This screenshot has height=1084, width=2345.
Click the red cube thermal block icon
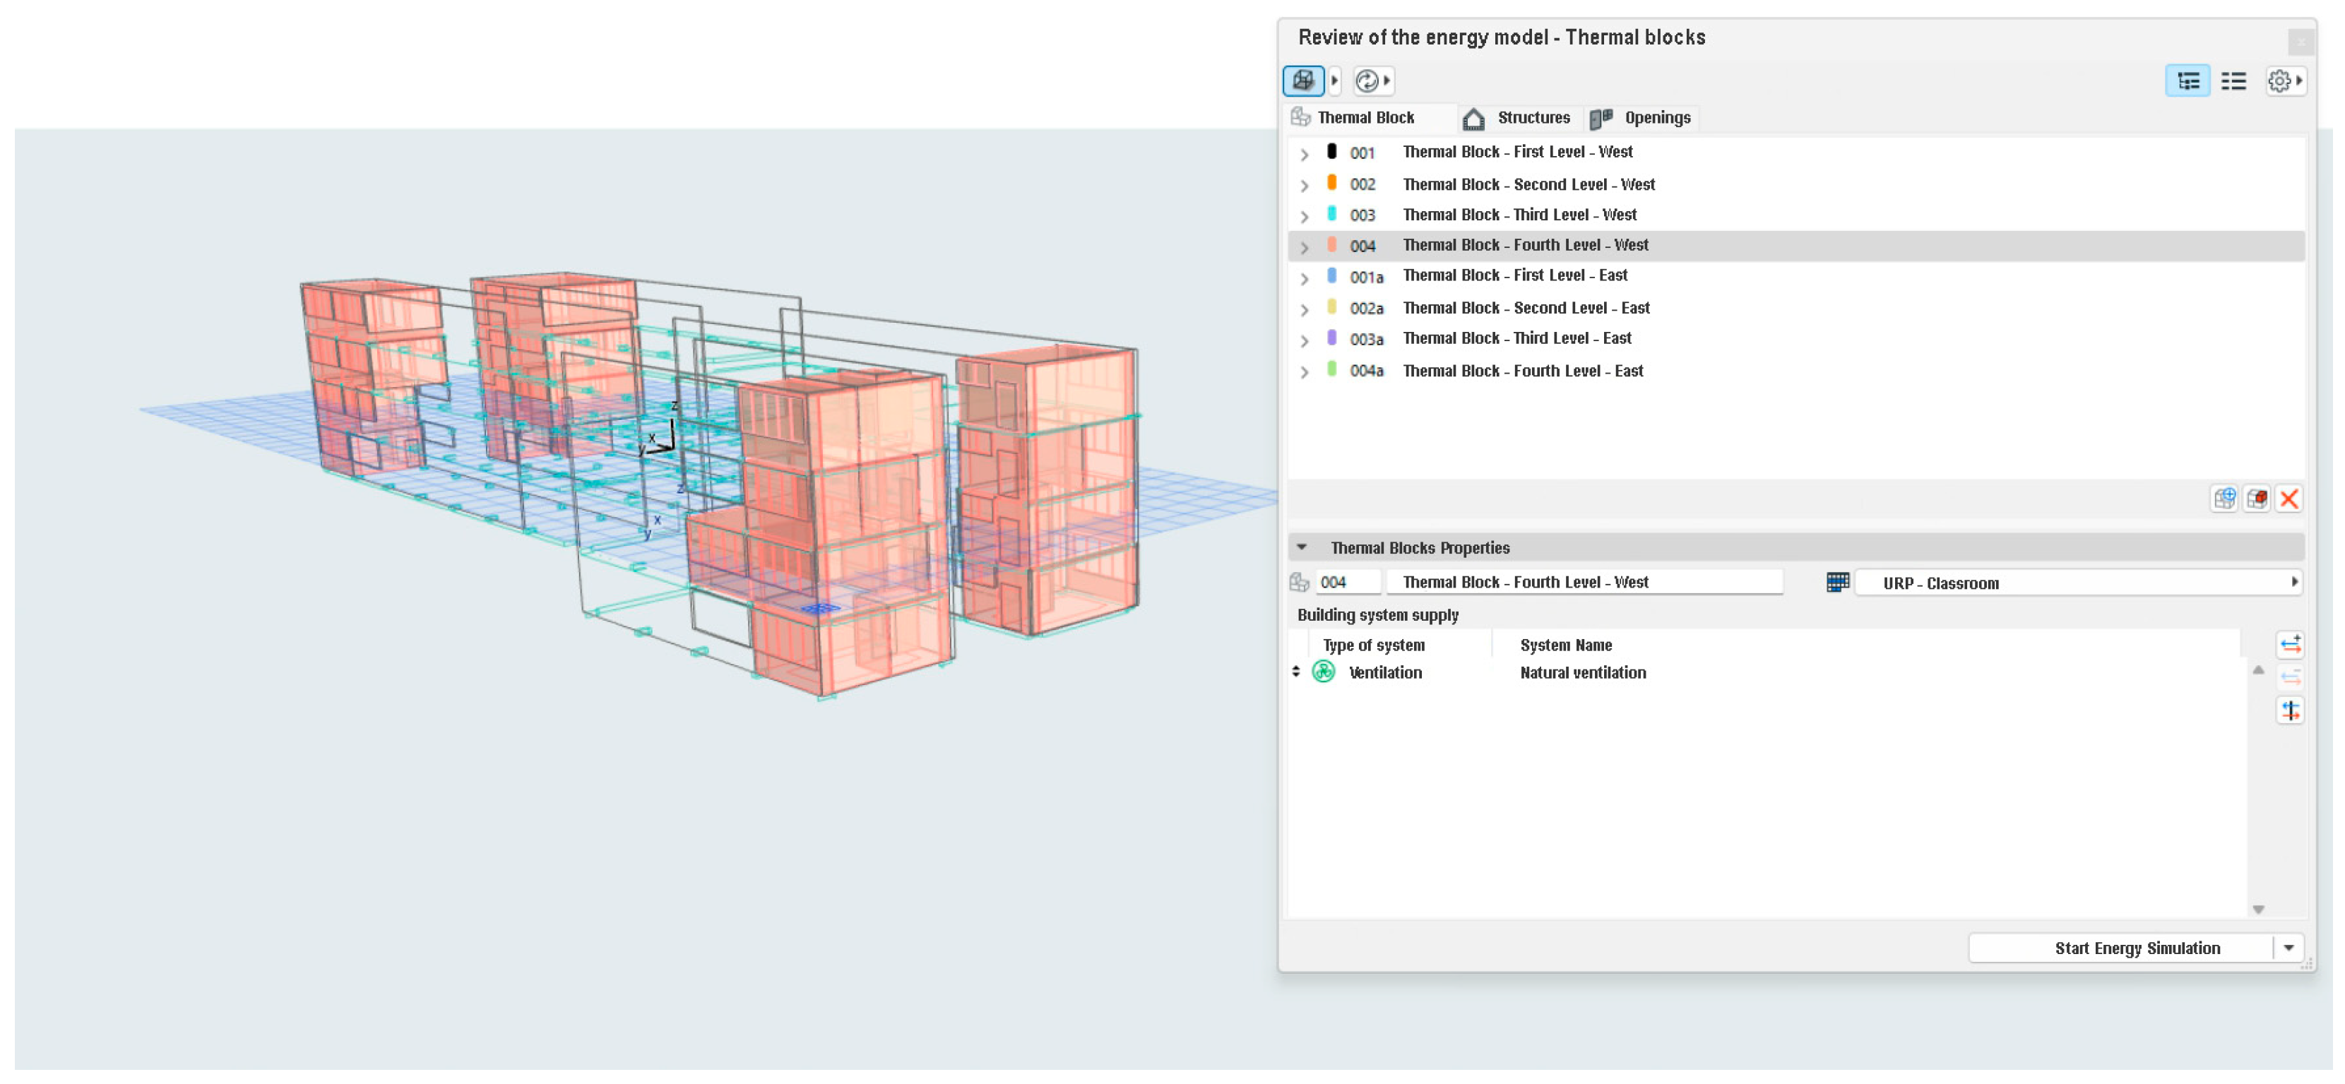tap(2257, 499)
